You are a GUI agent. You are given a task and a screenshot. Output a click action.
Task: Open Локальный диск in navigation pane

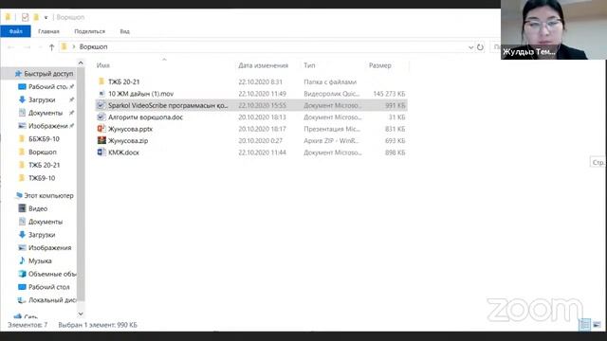pos(46,300)
